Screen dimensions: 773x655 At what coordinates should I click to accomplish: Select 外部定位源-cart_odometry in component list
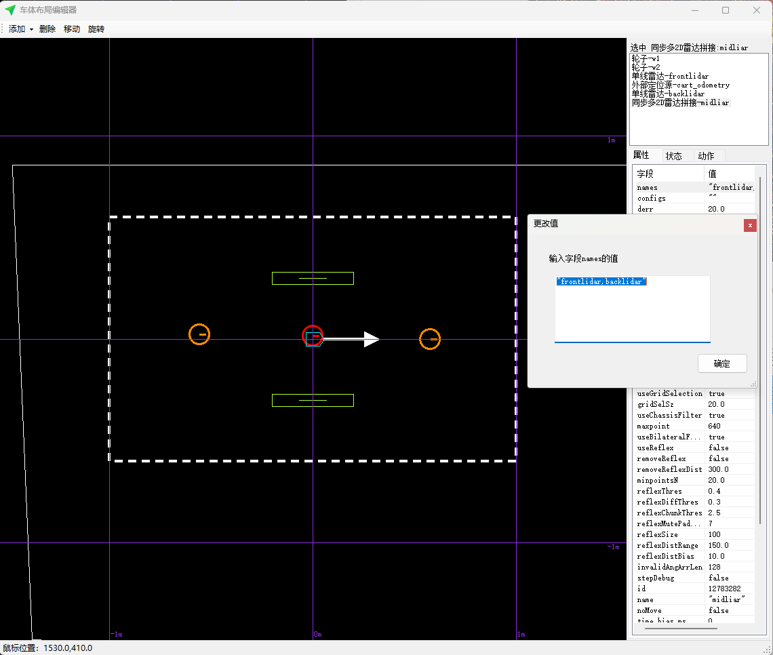point(680,85)
